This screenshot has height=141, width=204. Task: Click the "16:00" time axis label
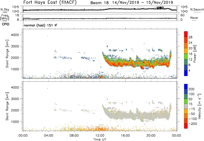pyautogui.click(x=125, y=136)
